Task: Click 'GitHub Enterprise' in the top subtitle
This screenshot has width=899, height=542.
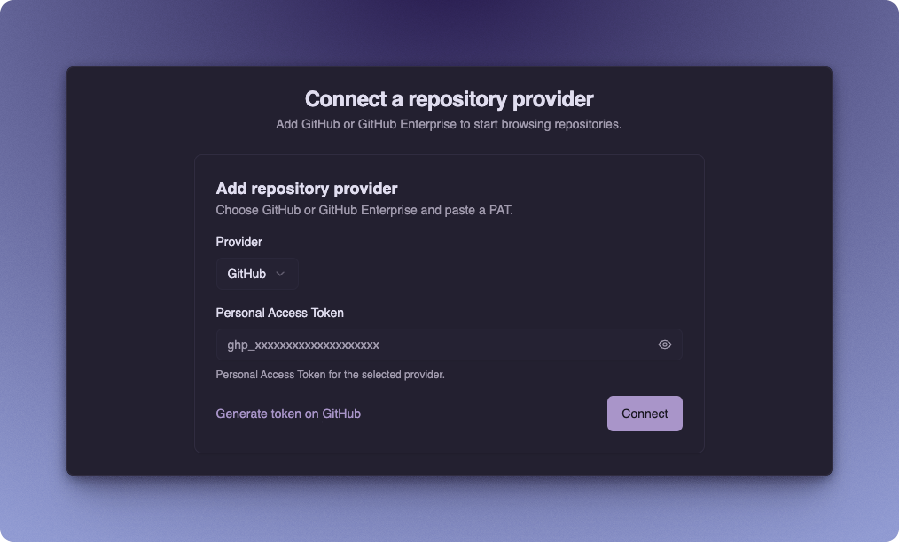Action: point(406,124)
